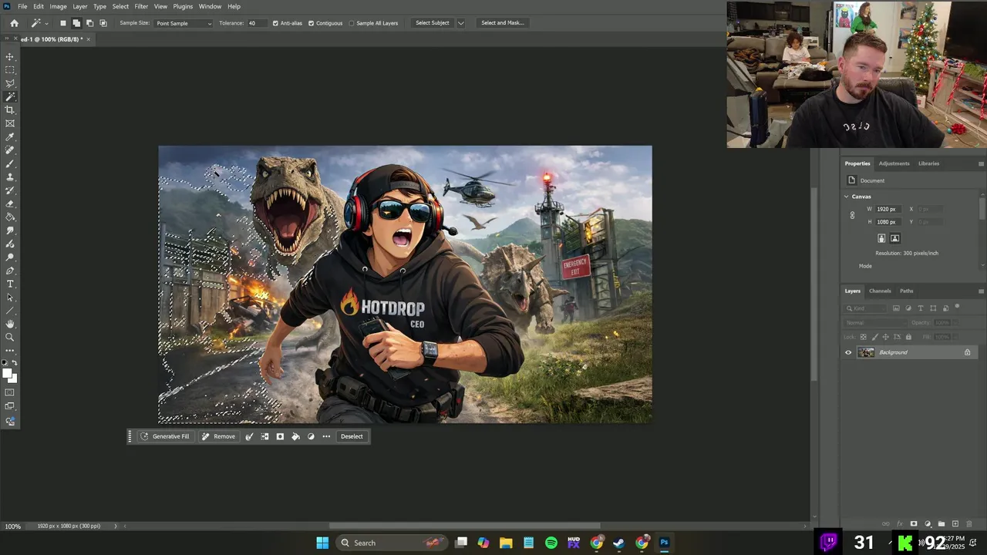
Task: Click the Generative Fill button
Action: pyautogui.click(x=164, y=436)
